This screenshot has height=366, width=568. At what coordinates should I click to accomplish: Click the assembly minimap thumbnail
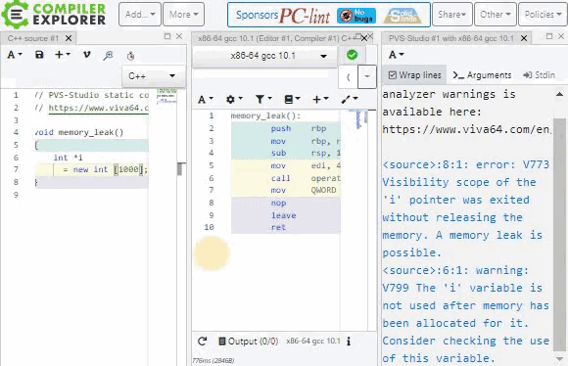(x=358, y=119)
